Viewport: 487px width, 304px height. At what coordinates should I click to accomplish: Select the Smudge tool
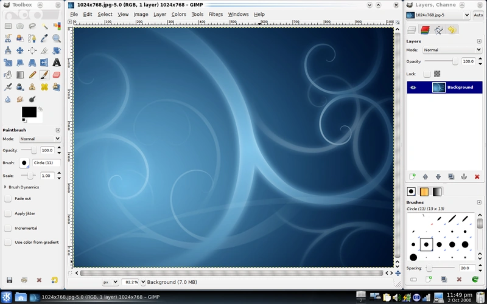20,99
